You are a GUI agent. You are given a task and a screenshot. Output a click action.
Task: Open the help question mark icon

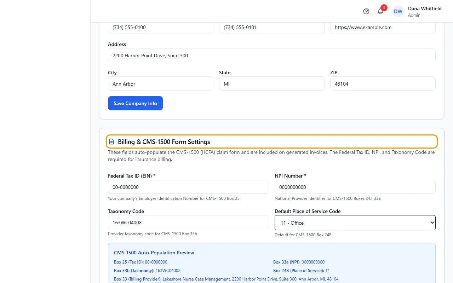pos(366,11)
